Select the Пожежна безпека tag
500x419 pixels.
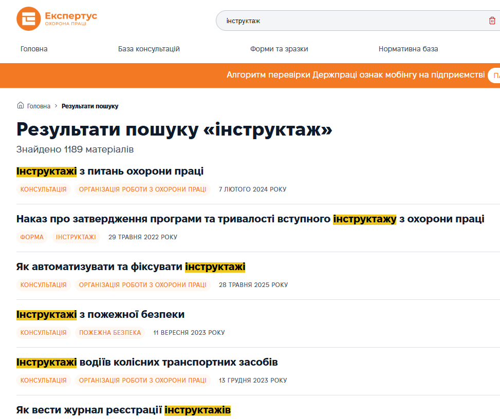pyautogui.click(x=110, y=333)
